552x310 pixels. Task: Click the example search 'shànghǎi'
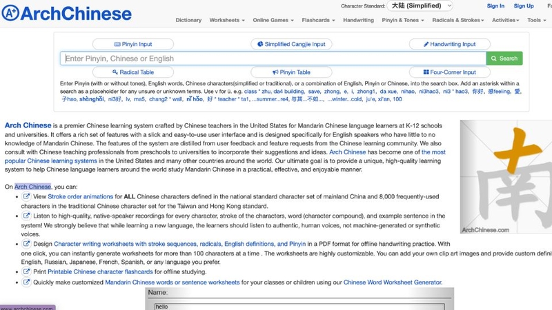92,99
